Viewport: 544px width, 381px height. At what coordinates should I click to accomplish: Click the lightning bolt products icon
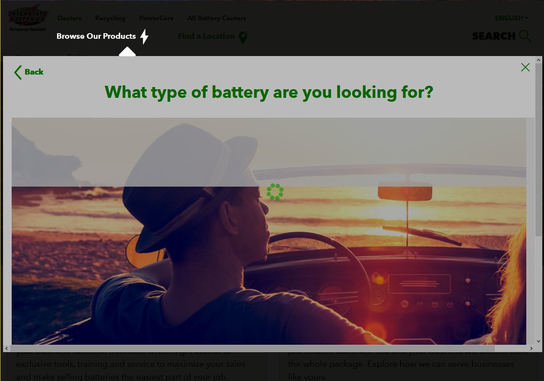(144, 37)
